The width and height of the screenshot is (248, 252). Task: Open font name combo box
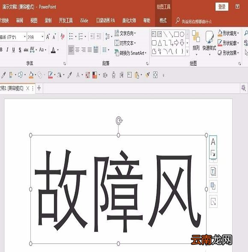[13, 37]
